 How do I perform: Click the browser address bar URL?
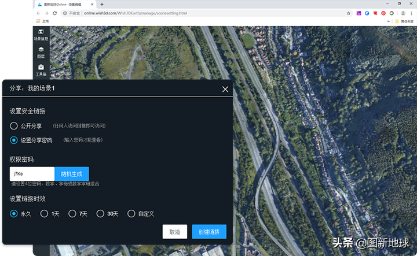[136, 13]
